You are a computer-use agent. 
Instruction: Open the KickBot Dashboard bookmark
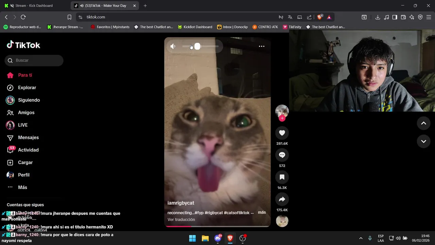[195, 27]
